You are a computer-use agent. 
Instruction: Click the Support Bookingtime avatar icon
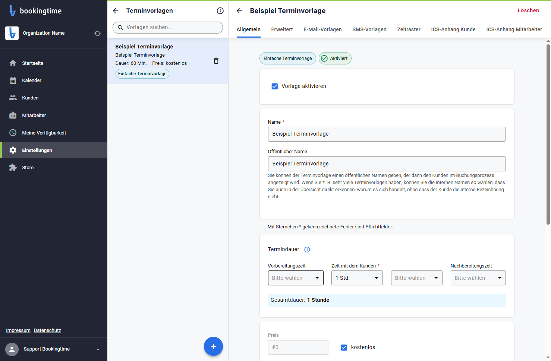tap(12, 349)
